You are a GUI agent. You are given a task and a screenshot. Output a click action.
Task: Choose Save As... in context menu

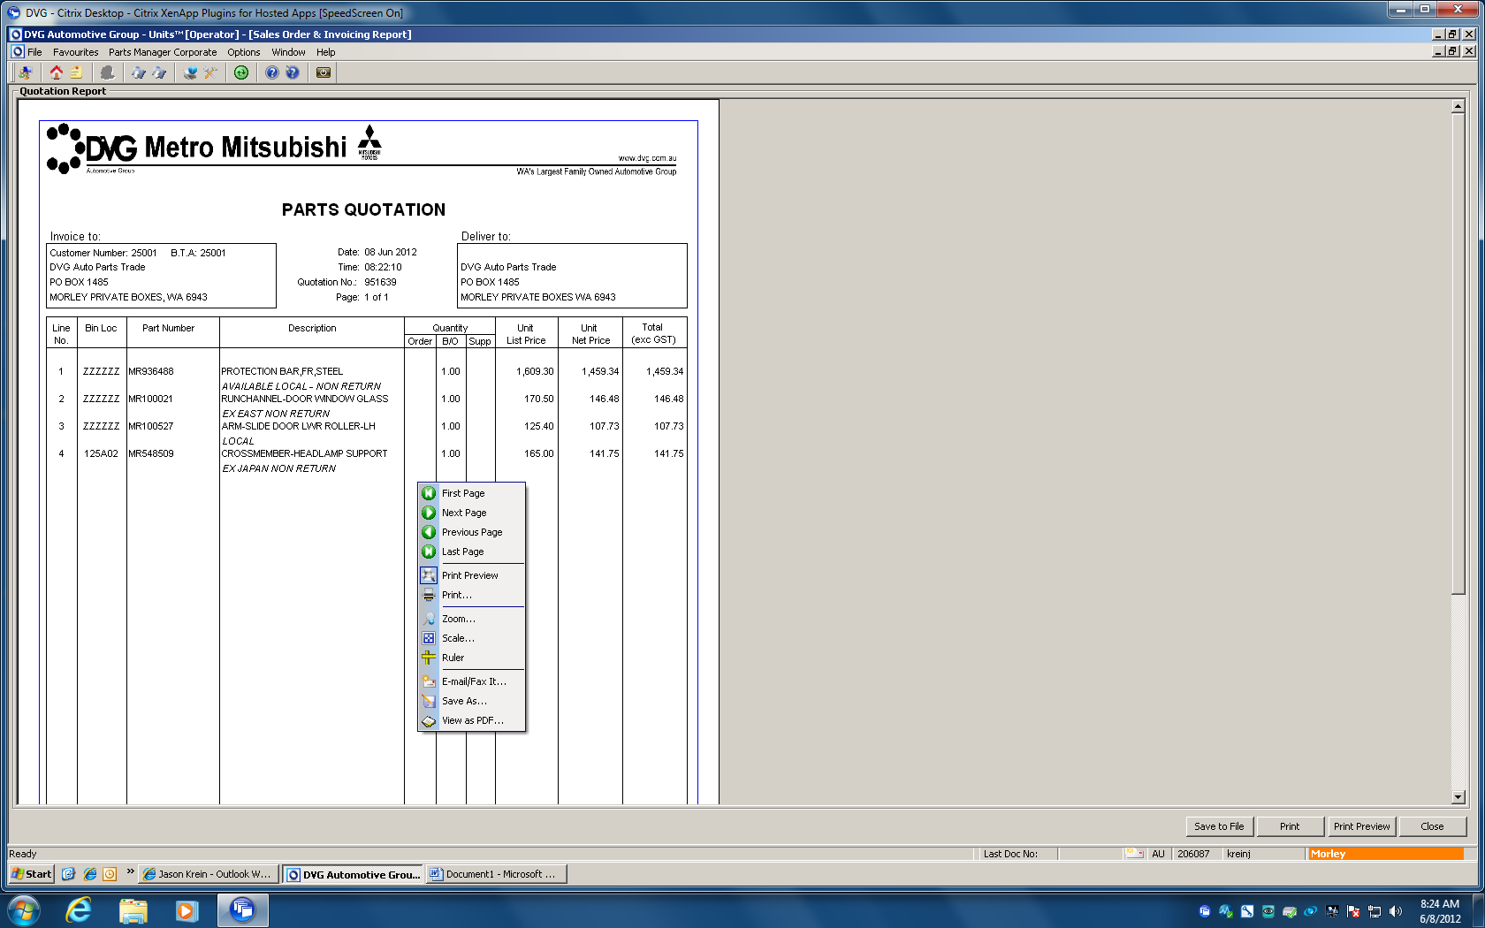(472, 701)
